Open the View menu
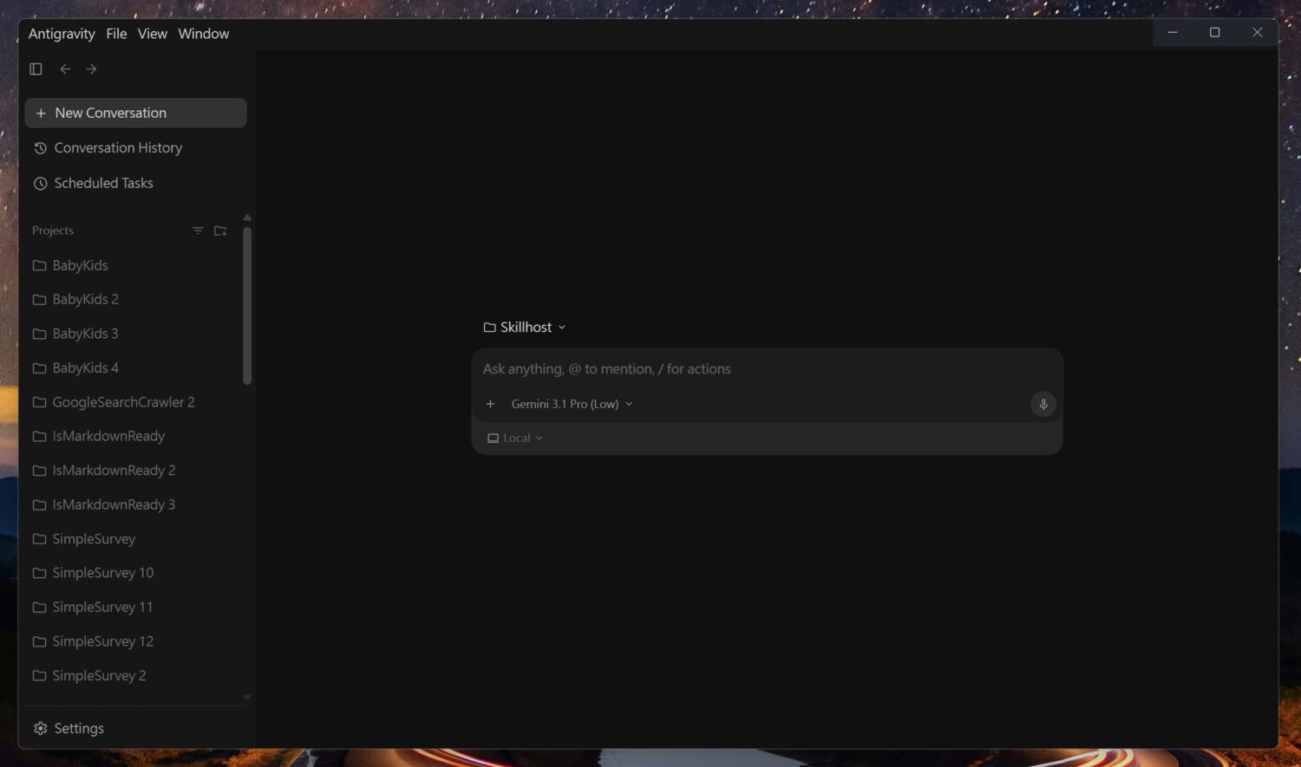The image size is (1301, 767). [153, 33]
